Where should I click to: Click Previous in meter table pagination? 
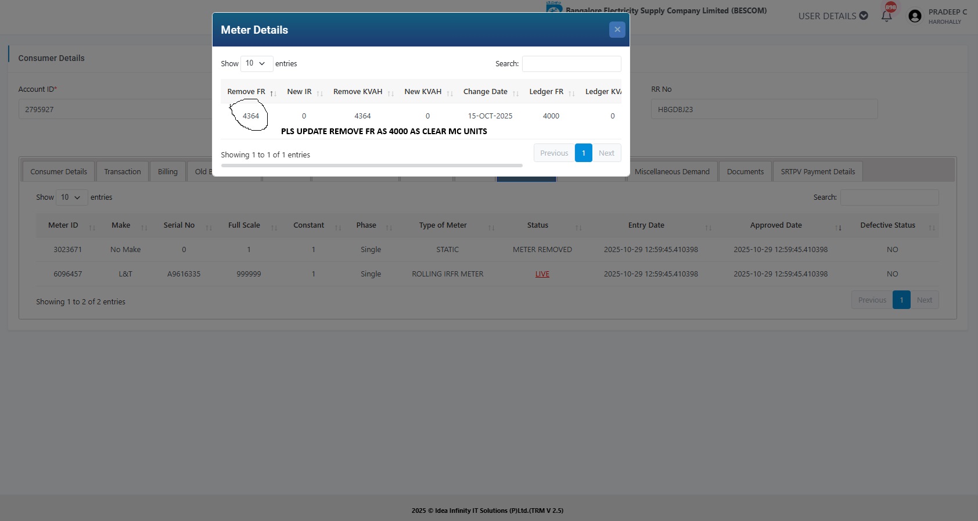[872, 300]
